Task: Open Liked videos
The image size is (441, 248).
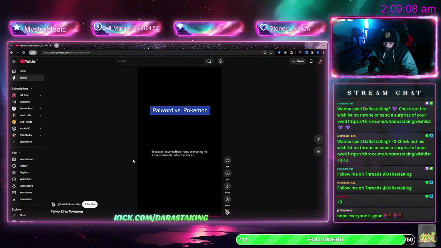Action: (x=27, y=186)
